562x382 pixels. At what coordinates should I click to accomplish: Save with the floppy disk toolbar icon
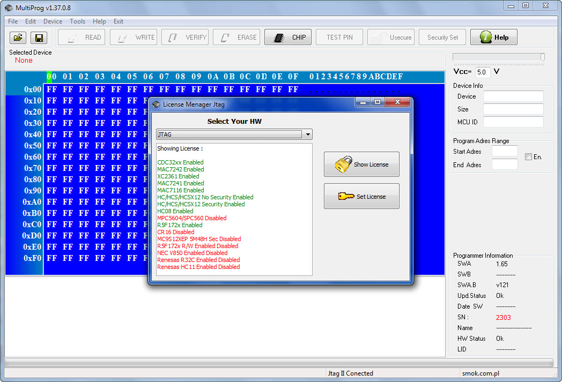pyautogui.click(x=39, y=37)
